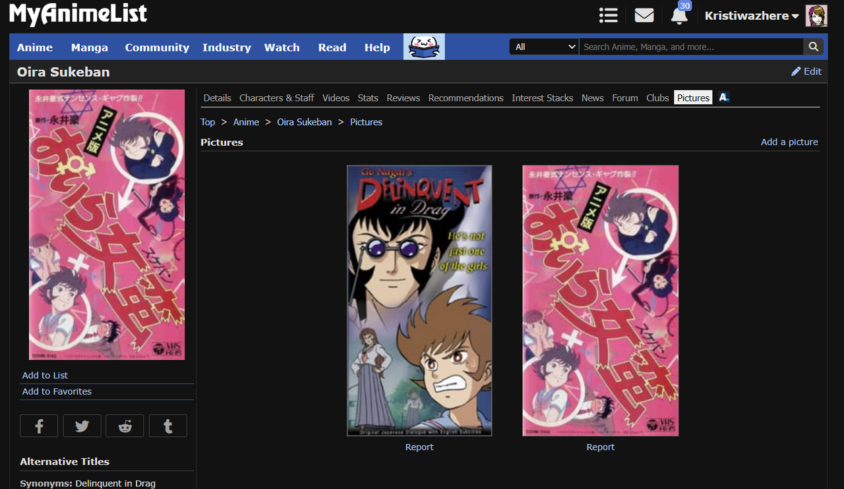Go to MyAnimeList home via logo

point(78,14)
